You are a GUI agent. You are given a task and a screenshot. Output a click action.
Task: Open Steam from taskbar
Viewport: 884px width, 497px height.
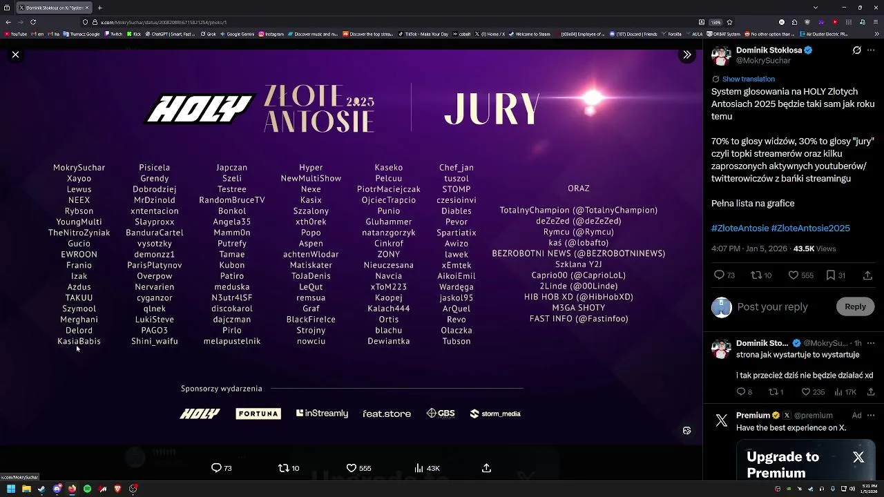41,489
